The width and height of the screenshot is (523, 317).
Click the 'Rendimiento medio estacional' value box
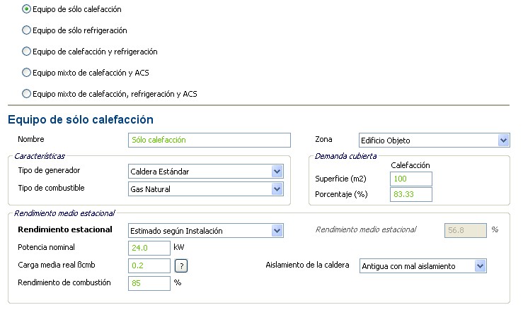(465, 230)
